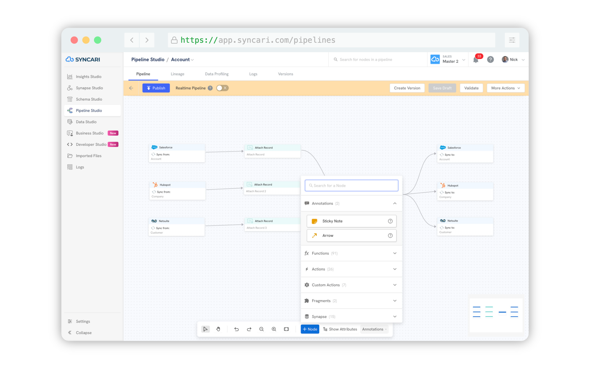Viewport: 590px width, 369px height.
Task: Click the Search for a Node field
Action: coord(352,185)
